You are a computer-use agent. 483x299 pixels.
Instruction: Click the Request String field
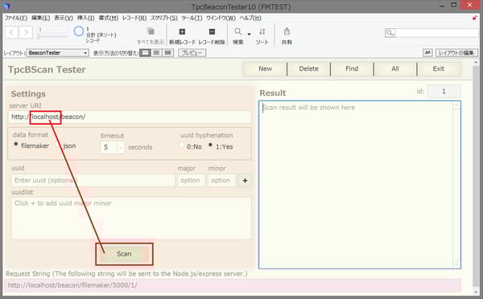point(233,285)
